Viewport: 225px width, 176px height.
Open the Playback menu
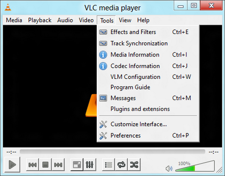coord(40,20)
